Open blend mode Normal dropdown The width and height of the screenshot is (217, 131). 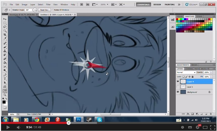tap(186, 72)
